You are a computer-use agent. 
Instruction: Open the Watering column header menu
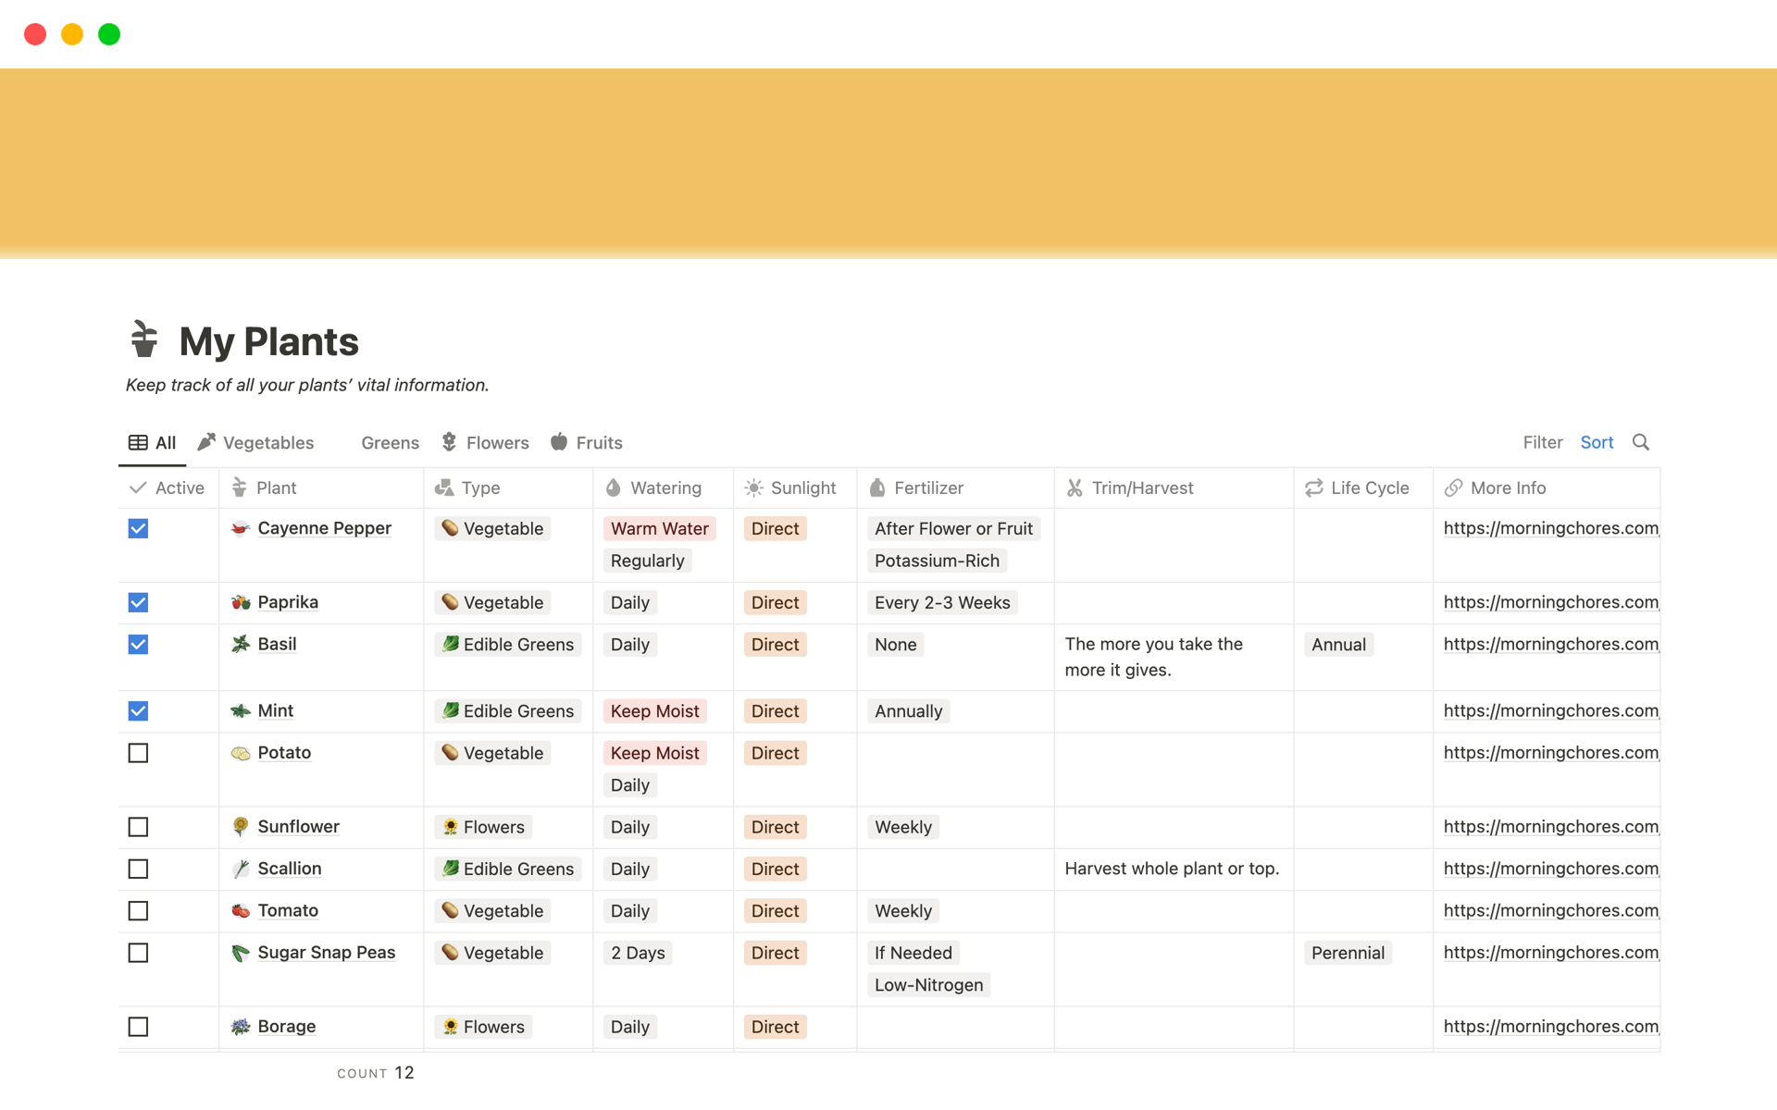[664, 487]
